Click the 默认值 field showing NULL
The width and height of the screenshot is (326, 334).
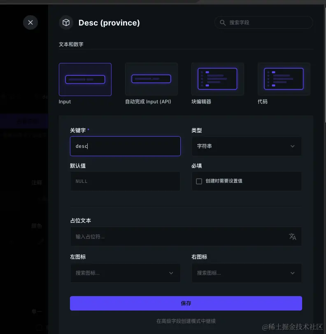[125, 181]
